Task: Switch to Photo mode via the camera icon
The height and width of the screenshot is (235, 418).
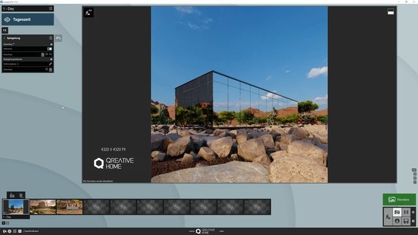Action: pos(397,212)
